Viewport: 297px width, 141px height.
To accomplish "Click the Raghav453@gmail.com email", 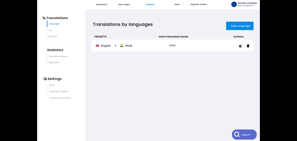I will 246,6.
